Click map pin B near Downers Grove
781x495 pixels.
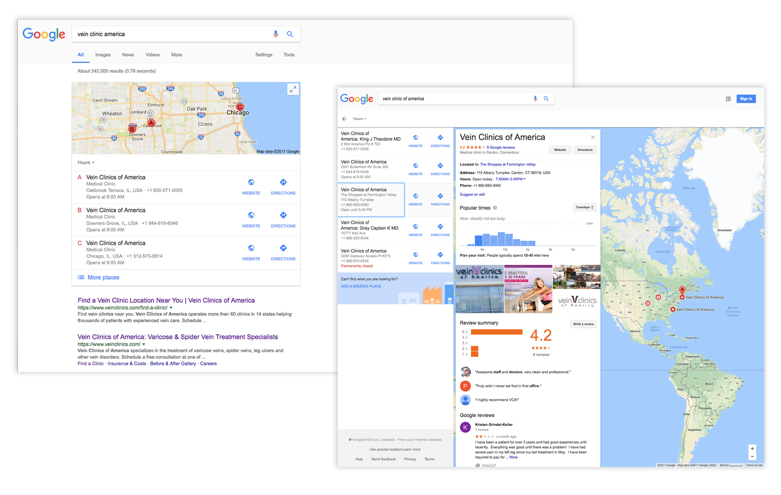132,129
